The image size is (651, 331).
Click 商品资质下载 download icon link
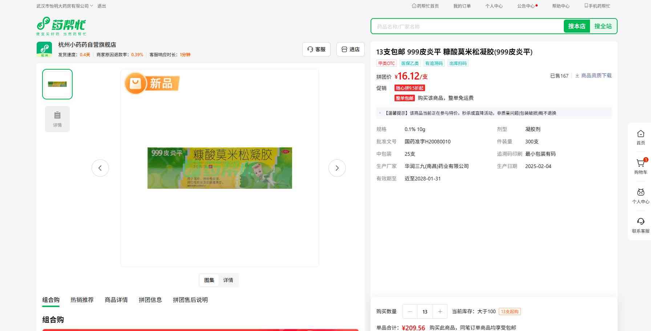click(x=593, y=75)
